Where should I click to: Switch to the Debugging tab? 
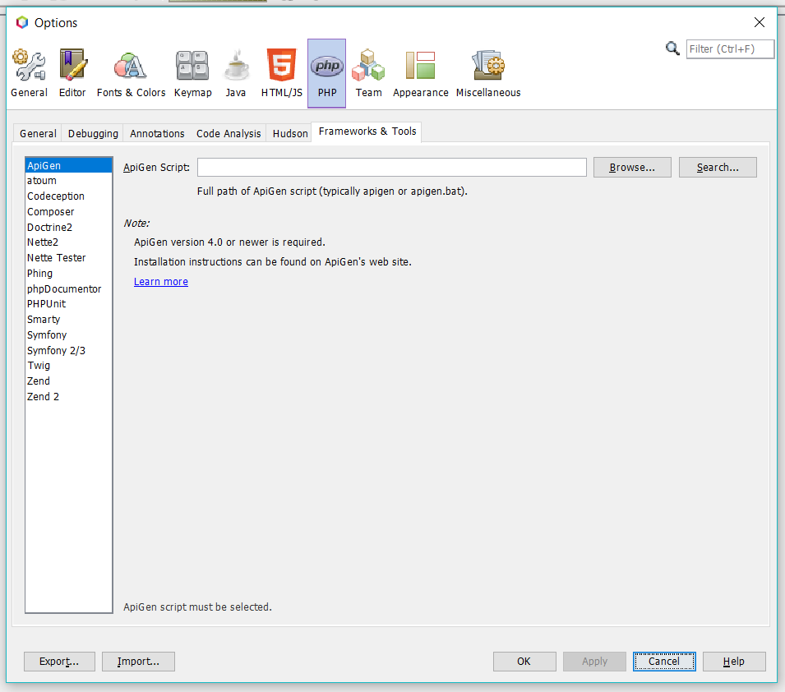93,134
